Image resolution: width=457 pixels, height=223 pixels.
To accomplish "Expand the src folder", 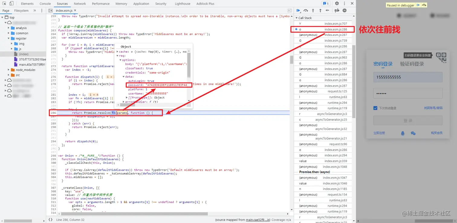I will coord(8,75).
